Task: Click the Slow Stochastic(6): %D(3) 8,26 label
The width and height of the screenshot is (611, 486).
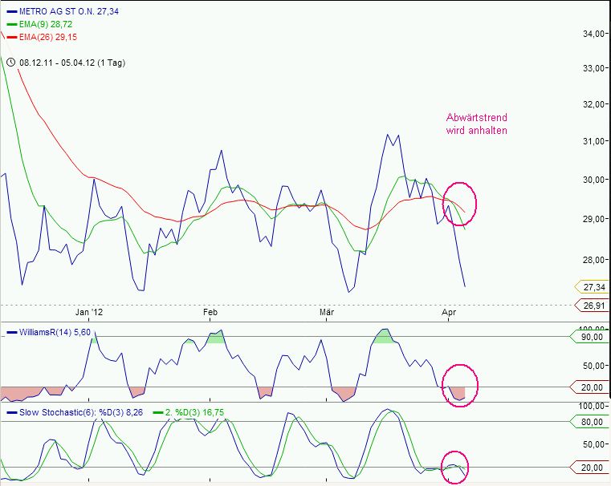Action: pos(81,412)
